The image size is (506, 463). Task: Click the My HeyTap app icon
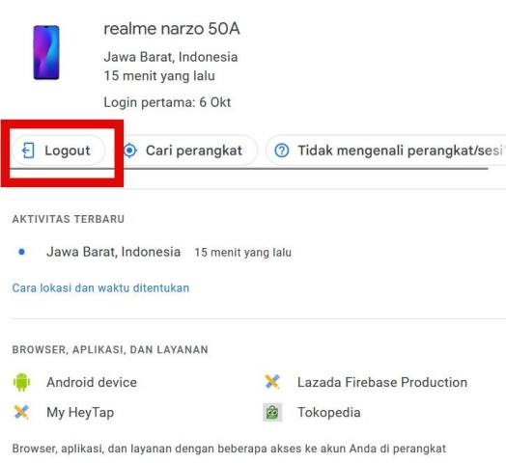point(21,412)
